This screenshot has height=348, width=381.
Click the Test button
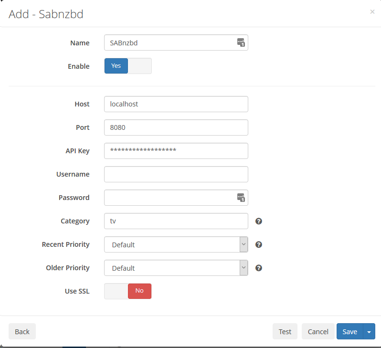(285, 331)
